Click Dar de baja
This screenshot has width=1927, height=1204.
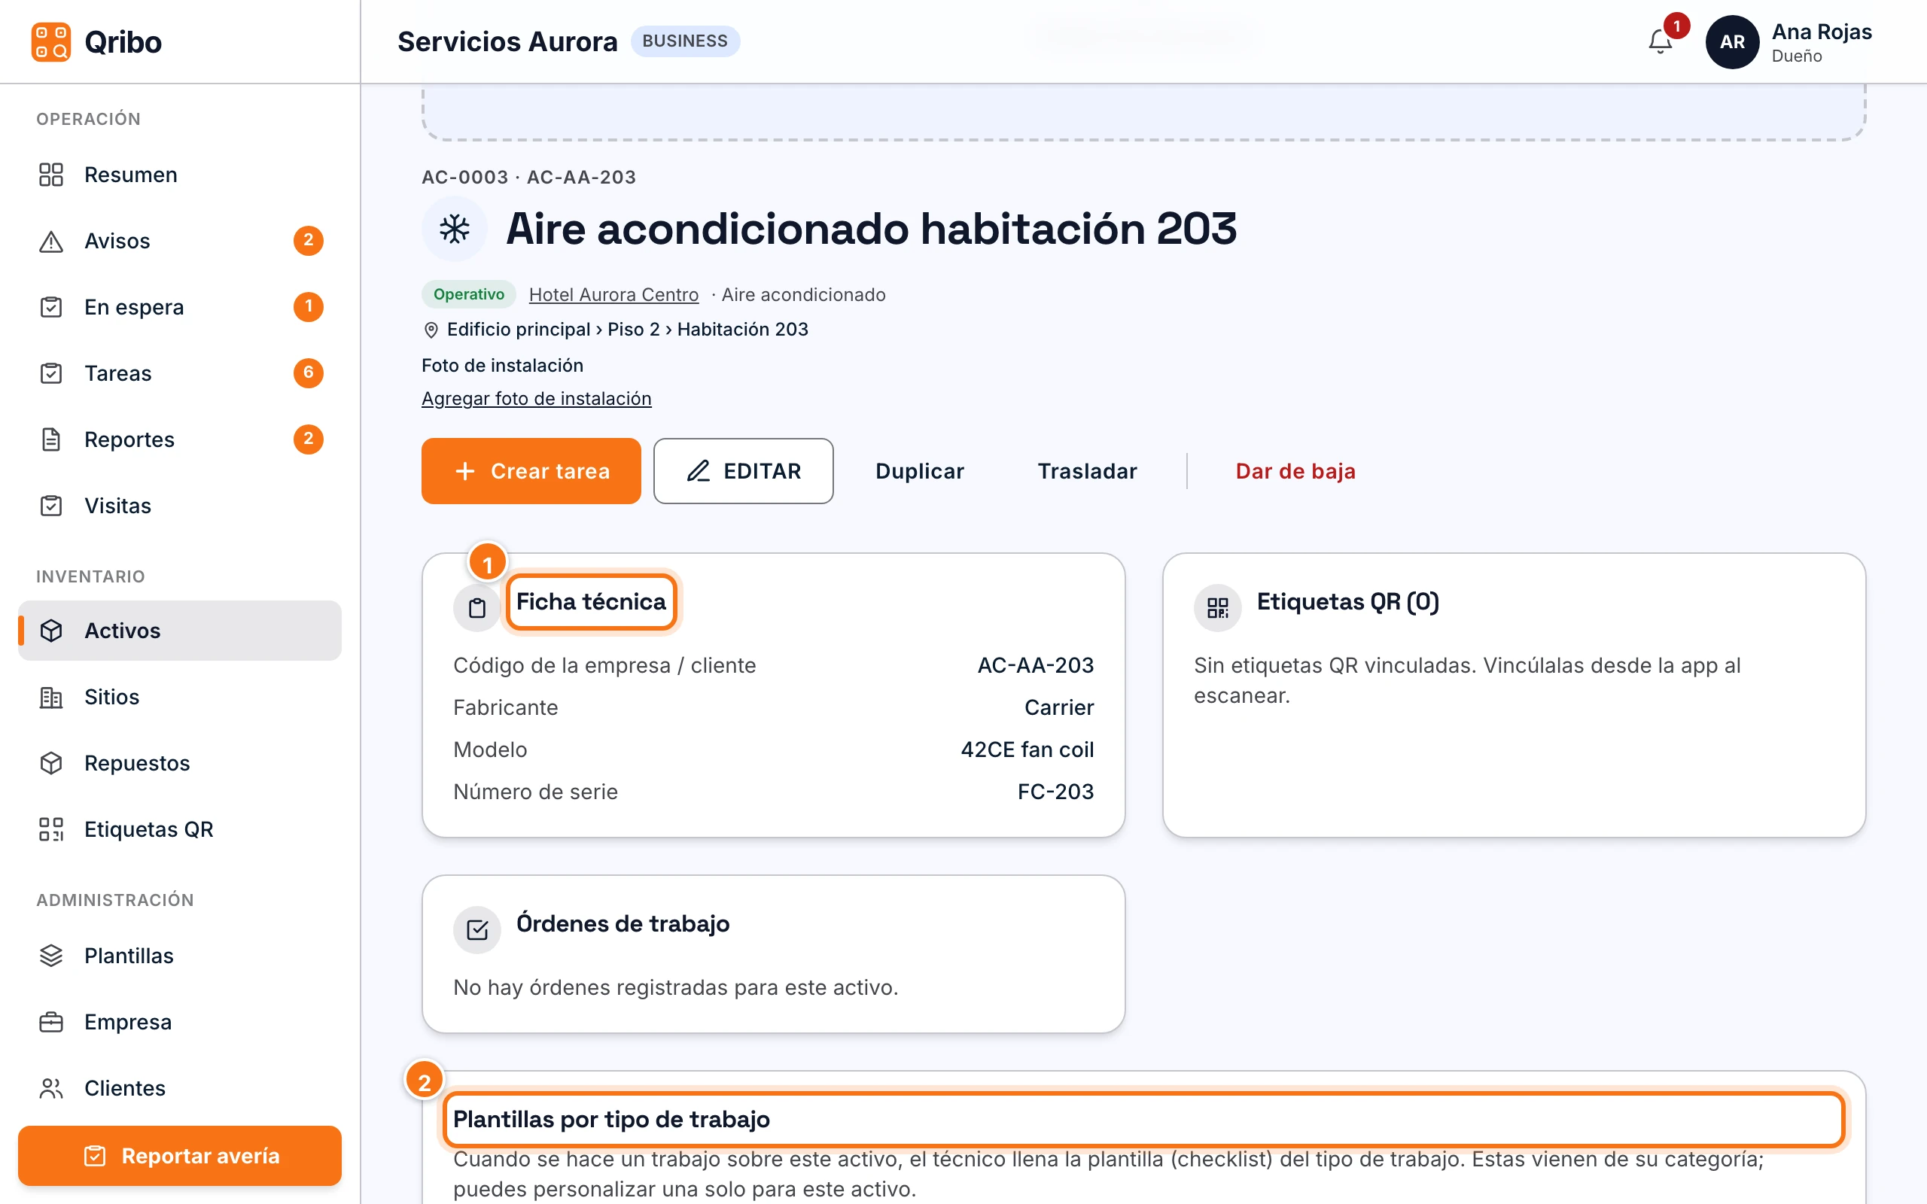pos(1295,470)
